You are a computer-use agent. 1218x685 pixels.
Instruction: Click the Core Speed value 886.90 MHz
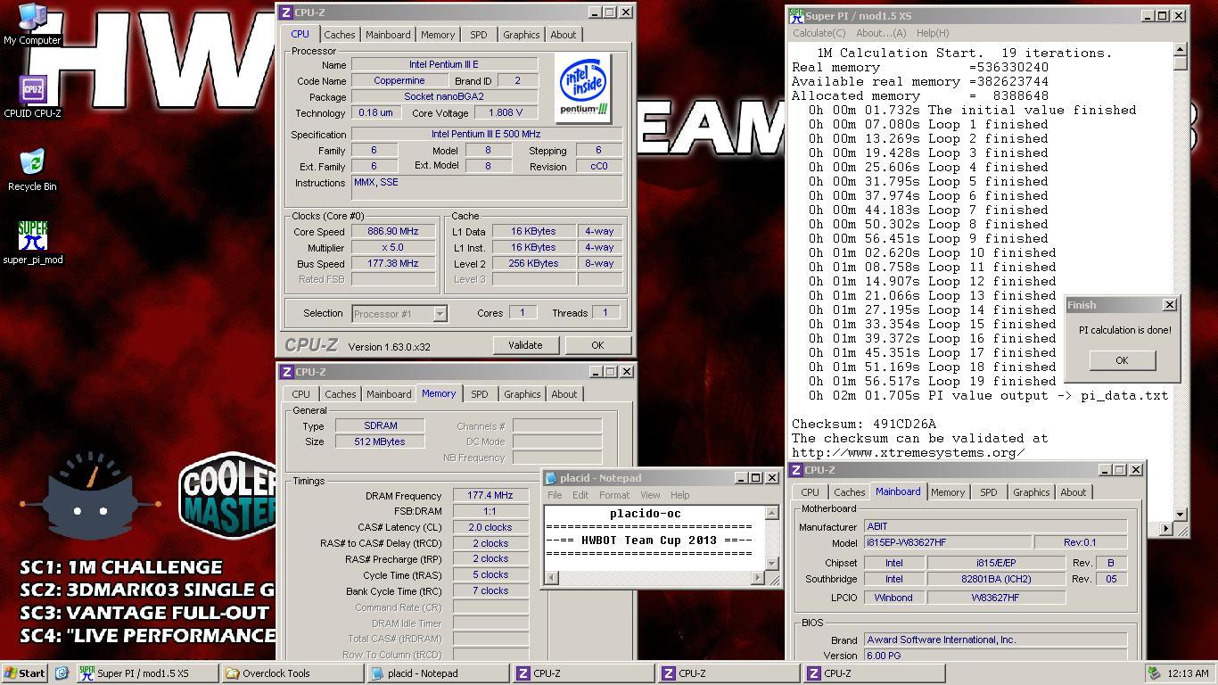(x=392, y=232)
